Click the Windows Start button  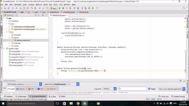[3, 103]
